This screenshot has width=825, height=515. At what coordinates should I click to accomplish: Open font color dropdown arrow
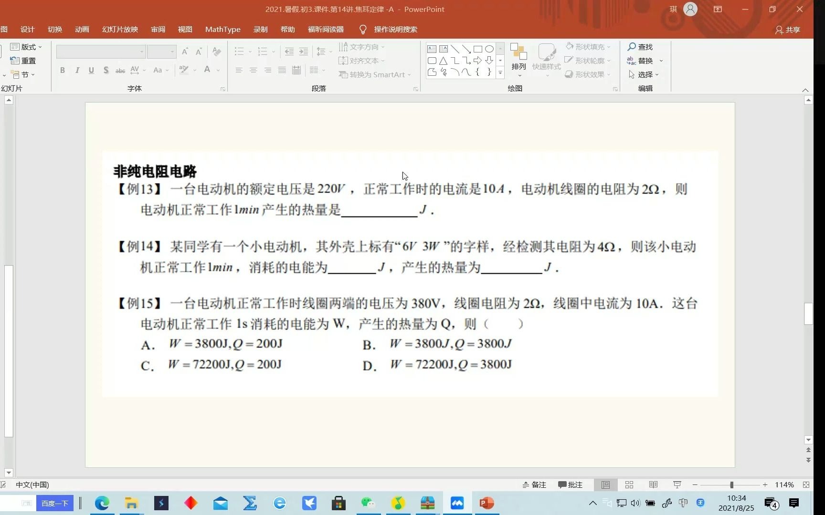point(218,70)
